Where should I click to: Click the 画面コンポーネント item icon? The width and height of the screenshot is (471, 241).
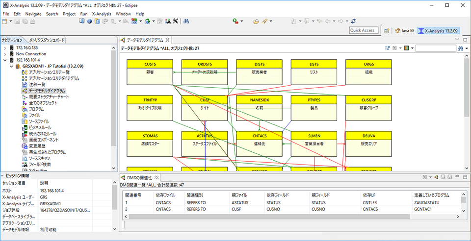coord(25,140)
